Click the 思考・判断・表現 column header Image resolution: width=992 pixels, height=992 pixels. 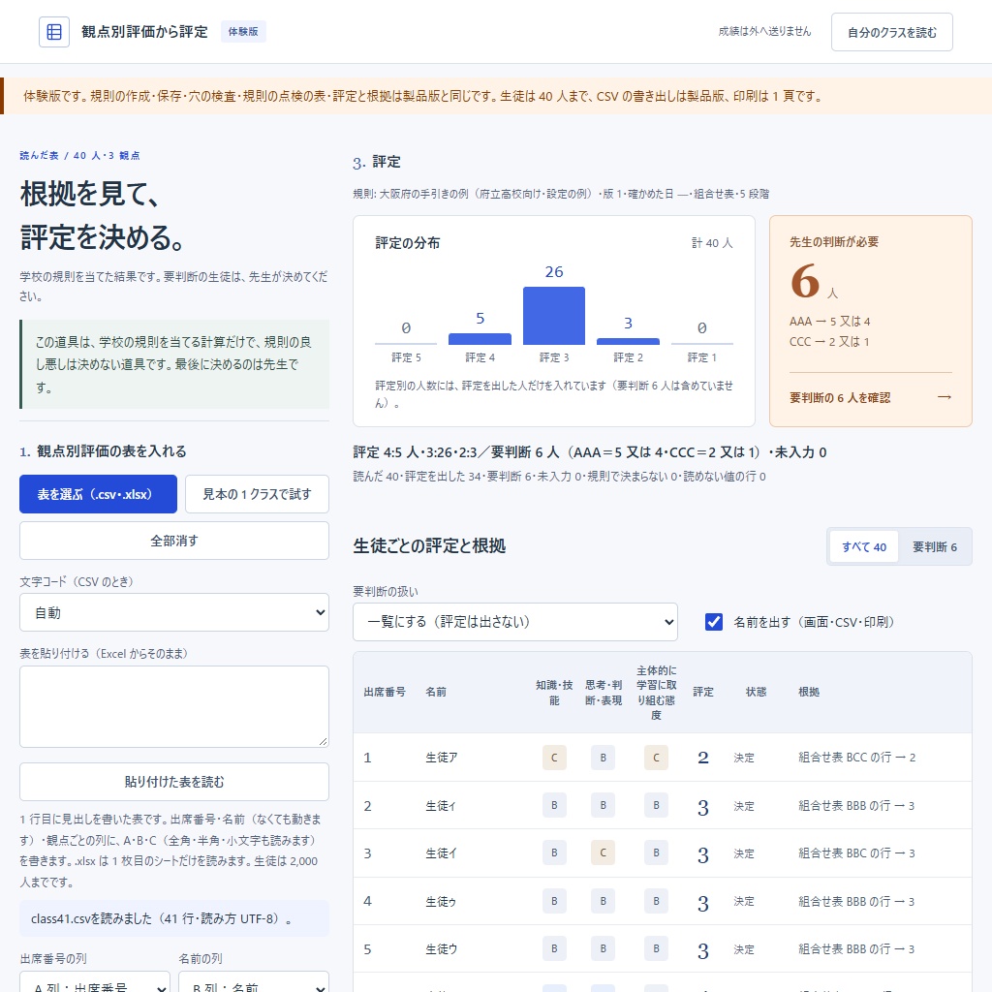click(x=603, y=693)
